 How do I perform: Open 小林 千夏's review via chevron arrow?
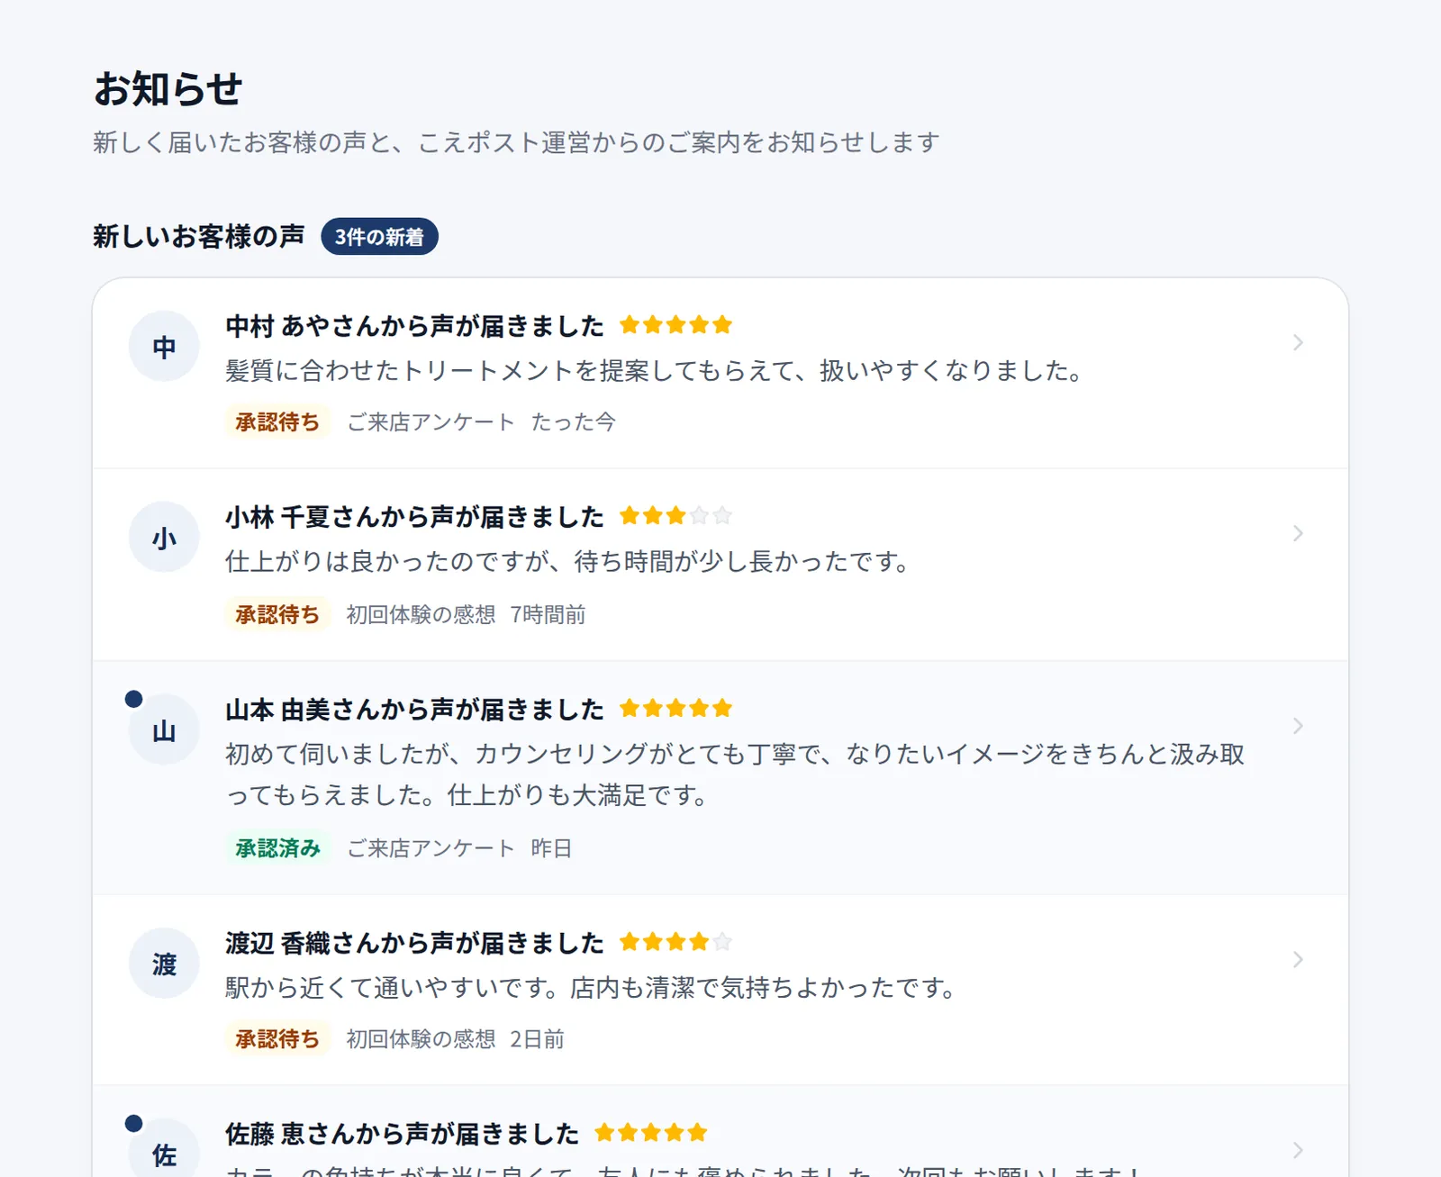click(x=1298, y=533)
